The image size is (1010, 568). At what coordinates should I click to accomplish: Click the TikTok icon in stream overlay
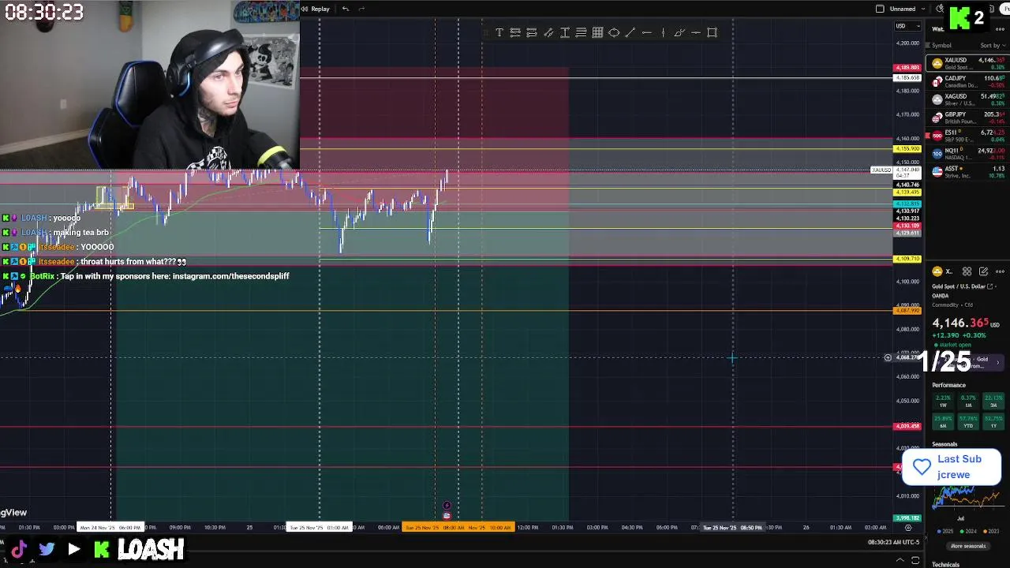[x=19, y=549]
